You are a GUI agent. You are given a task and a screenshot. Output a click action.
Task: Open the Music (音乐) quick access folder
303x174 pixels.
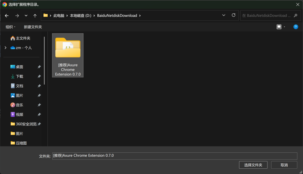(20, 105)
